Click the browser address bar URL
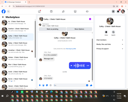This screenshot has height=102, width=128. [x=30, y=6]
